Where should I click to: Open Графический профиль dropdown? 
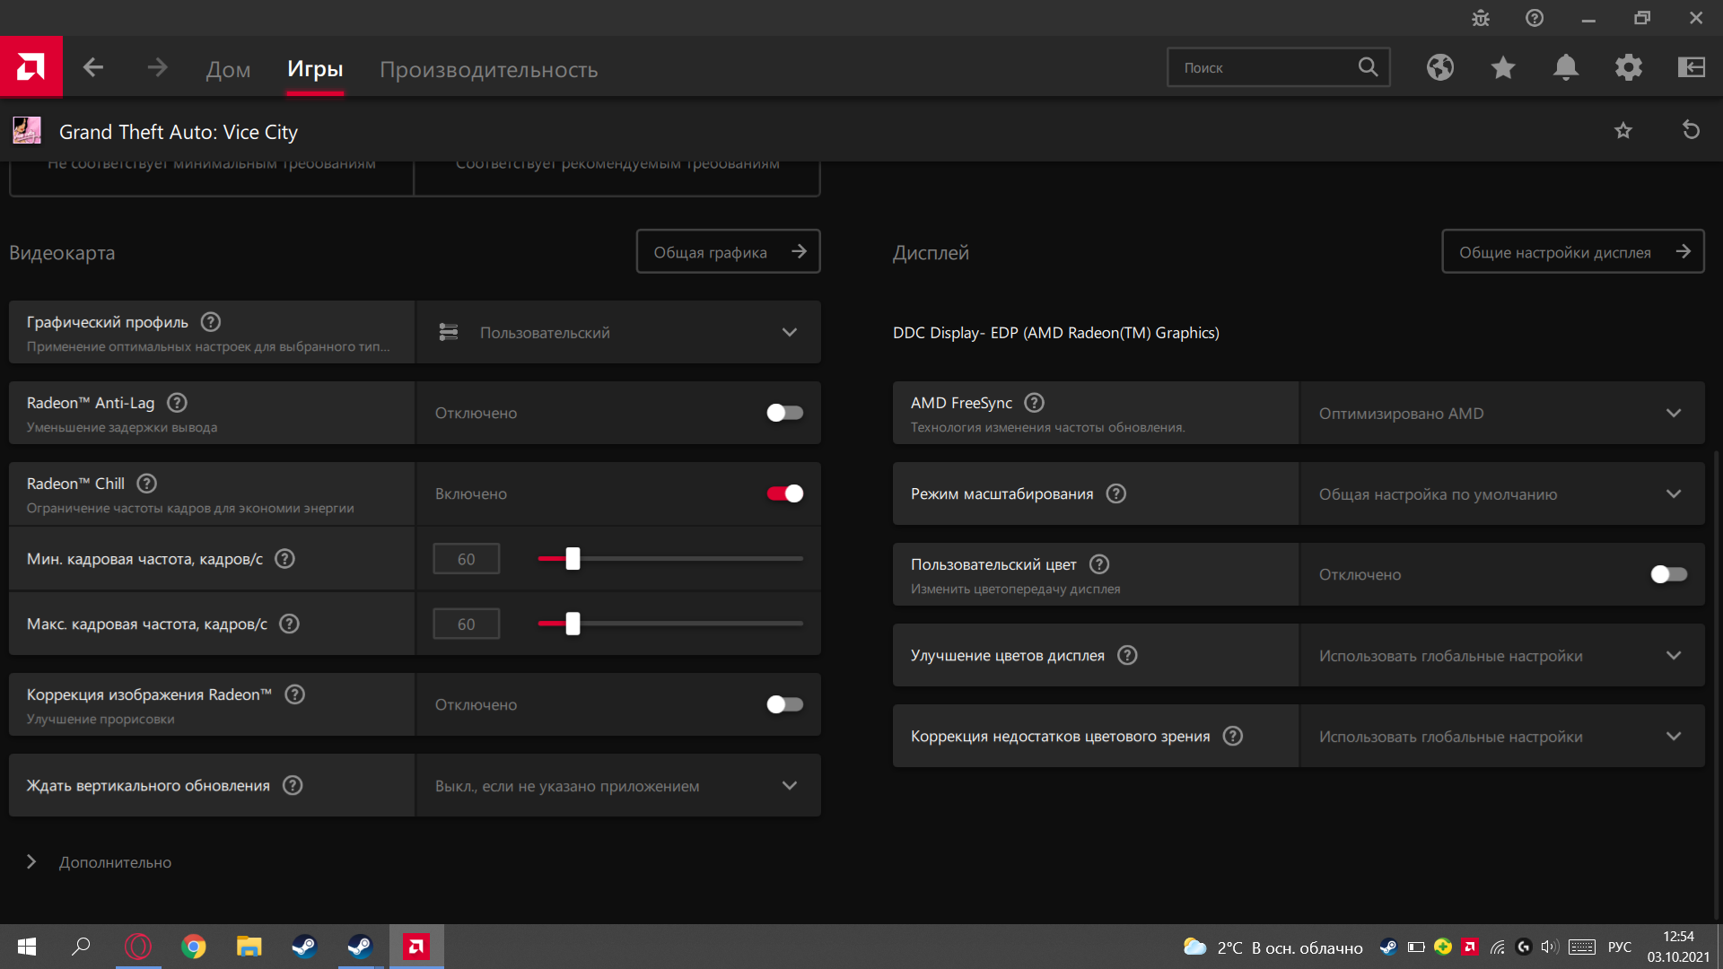pyautogui.click(x=618, y=332)
